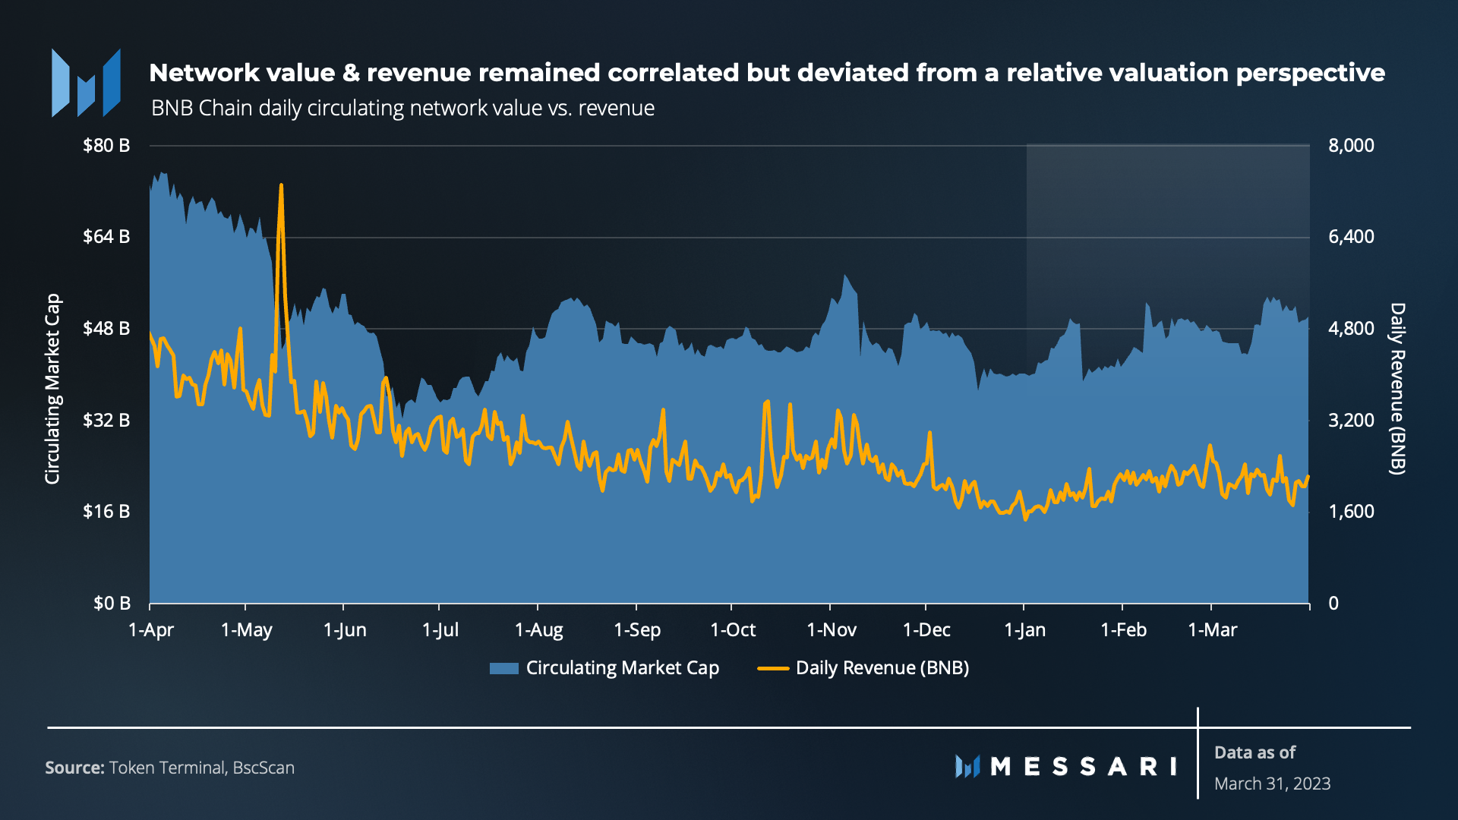
Task: Select the 1-Jul x-axis tick label
Action: click(x=440, y=630)
